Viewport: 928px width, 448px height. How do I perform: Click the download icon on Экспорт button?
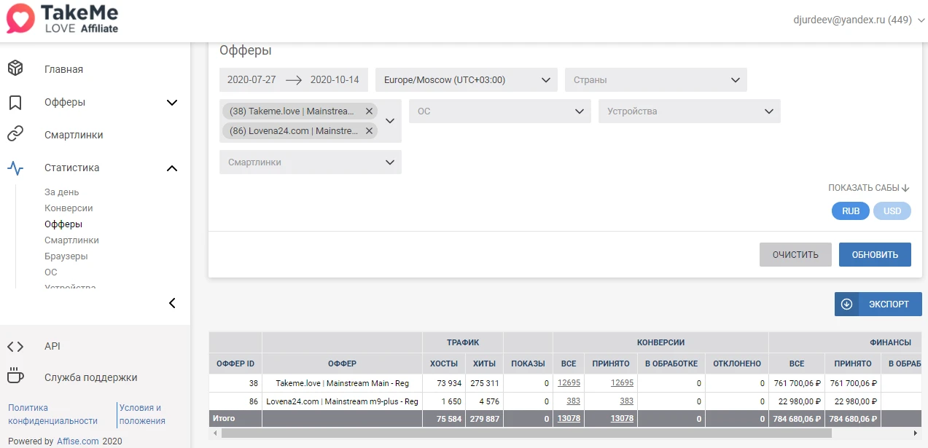[846, 304]
